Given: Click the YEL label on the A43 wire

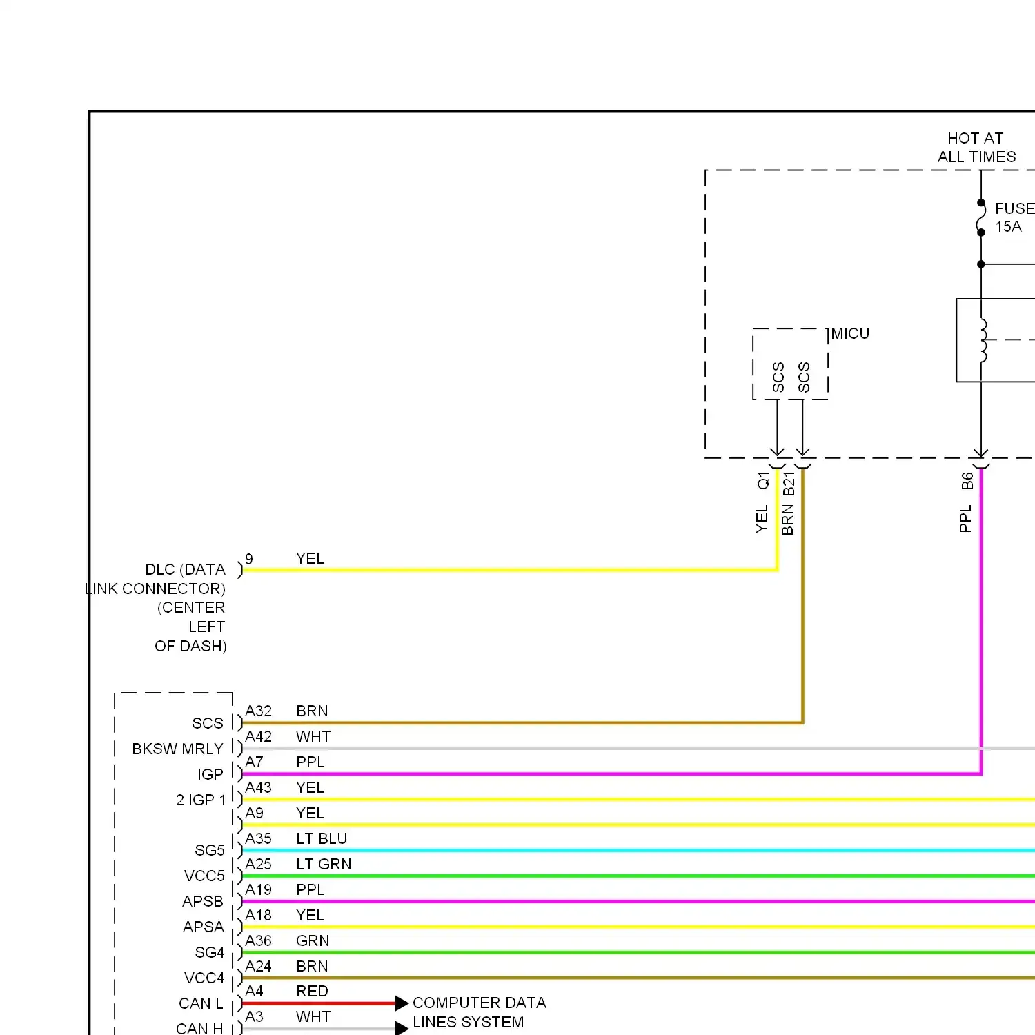Looking at the screenshot, I should click(x=310, y=788).
